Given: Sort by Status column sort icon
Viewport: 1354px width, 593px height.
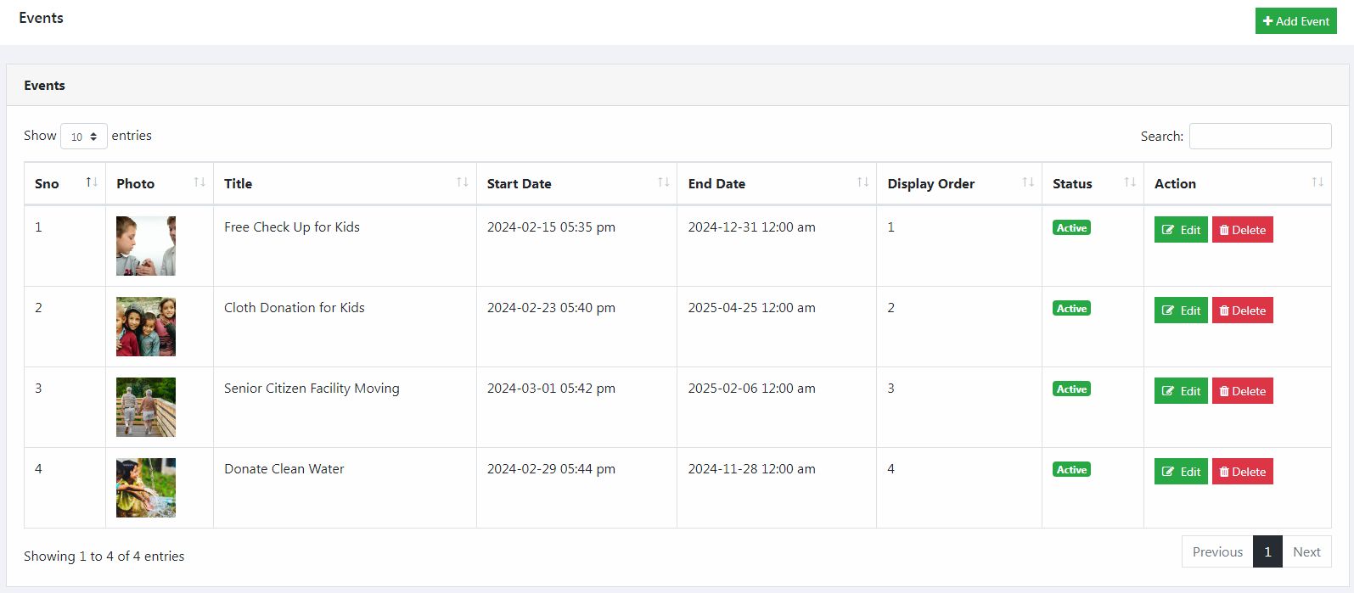Looking at the screenshot, I should pyautogui.click(x=1130, y=182).
